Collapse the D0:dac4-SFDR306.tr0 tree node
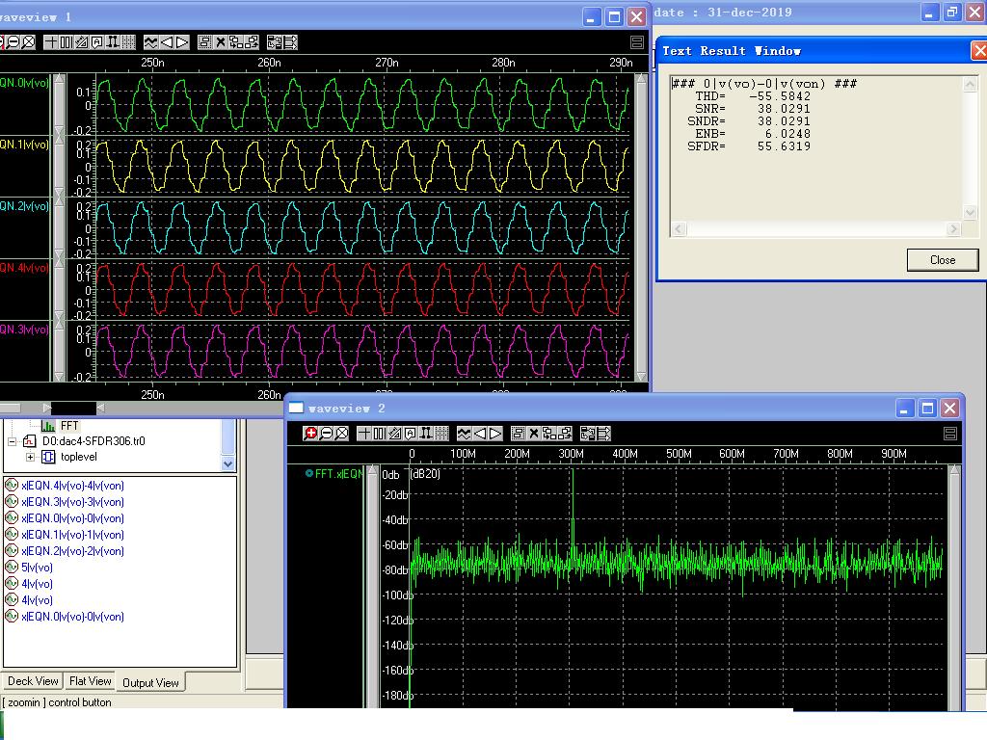Screen dimensions: 987x740 tap(13, 441)
